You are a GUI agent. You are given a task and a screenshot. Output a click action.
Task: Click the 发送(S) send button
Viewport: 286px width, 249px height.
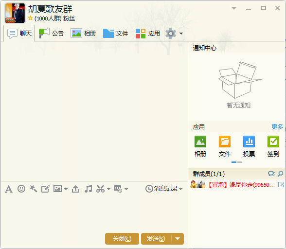pyautogui.click(x=156, y=239)
